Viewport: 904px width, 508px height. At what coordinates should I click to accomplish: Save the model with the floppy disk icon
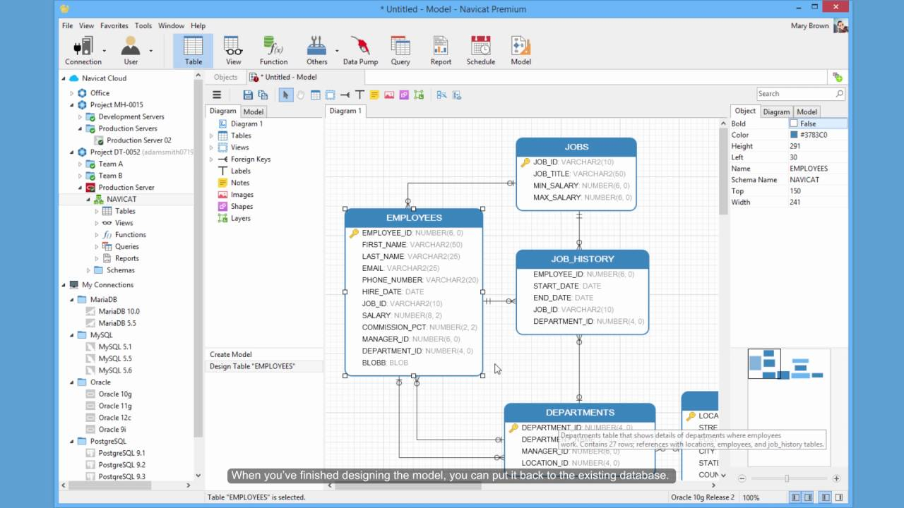coord(248,95)
